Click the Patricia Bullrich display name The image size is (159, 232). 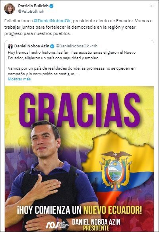click(x=33, y=6)
